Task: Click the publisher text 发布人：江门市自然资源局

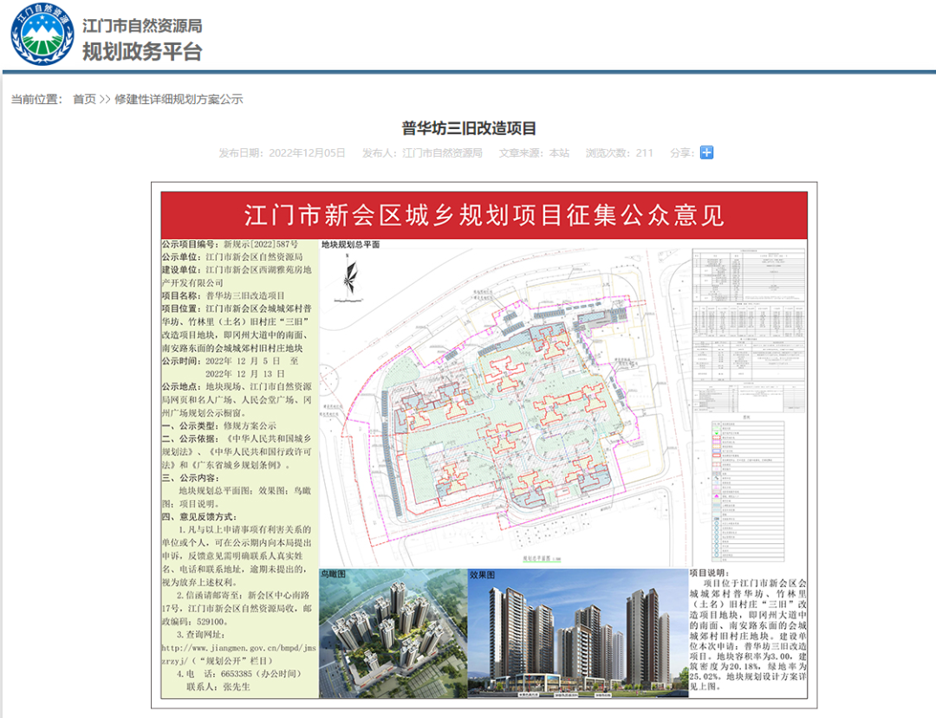Action: coord(422,152)
